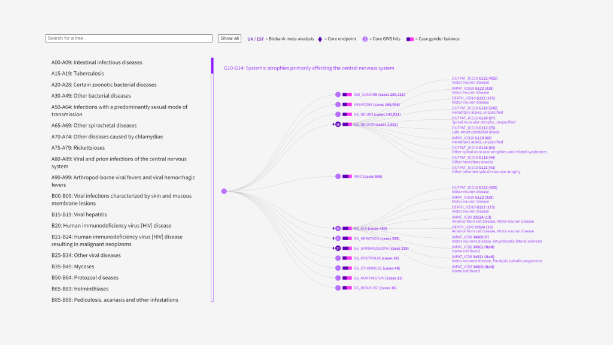Click the gender balance bar next to G6_POSTPOLIO

[x=347, y=258]
